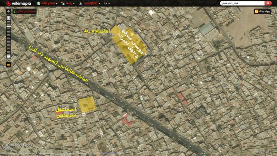Zoom in with the plus button

(9, 18)
